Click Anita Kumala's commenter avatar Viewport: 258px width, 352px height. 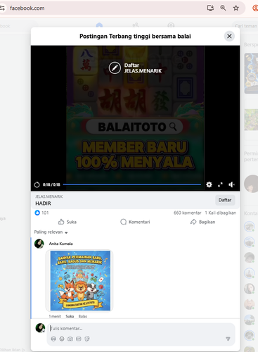(x=39, y=244)
